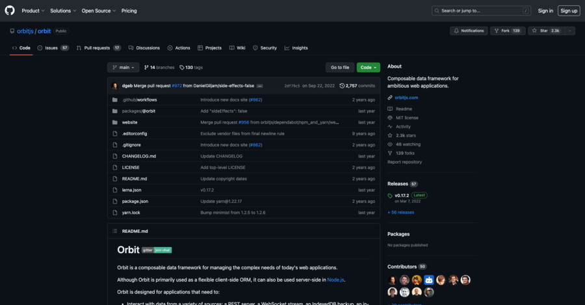585x305 pixels.
Task: Click dgeb's avatar in the commit bar
Action: pos(115,86)
